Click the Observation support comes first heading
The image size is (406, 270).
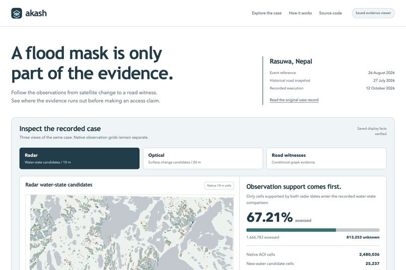[x=294, y=187]
